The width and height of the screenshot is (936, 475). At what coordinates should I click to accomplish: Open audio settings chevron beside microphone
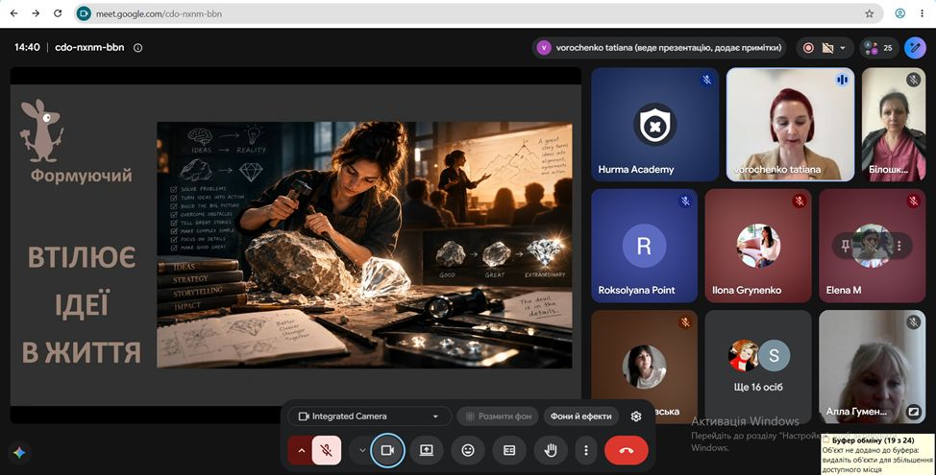coord(300,450)
